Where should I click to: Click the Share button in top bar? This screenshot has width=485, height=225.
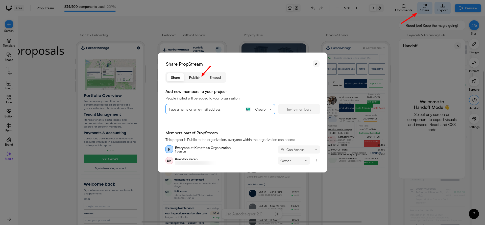425,8
